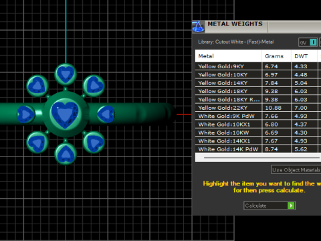Select the Yellow Gold:18KY row
321x241 pixels.
click(258, 91)
